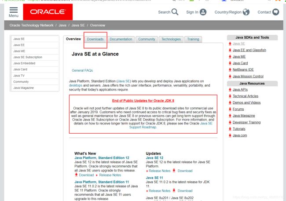
Task: Select Java SE Subscription in left navigation
Action: point(35,57)
